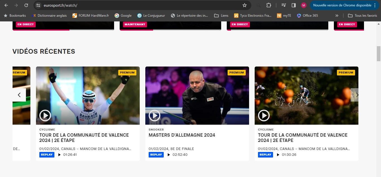The width and height of the screenshot is (381, 177).
Task: Play the Bahrain Victorious cyclist video
Action: tap(45, 115)
